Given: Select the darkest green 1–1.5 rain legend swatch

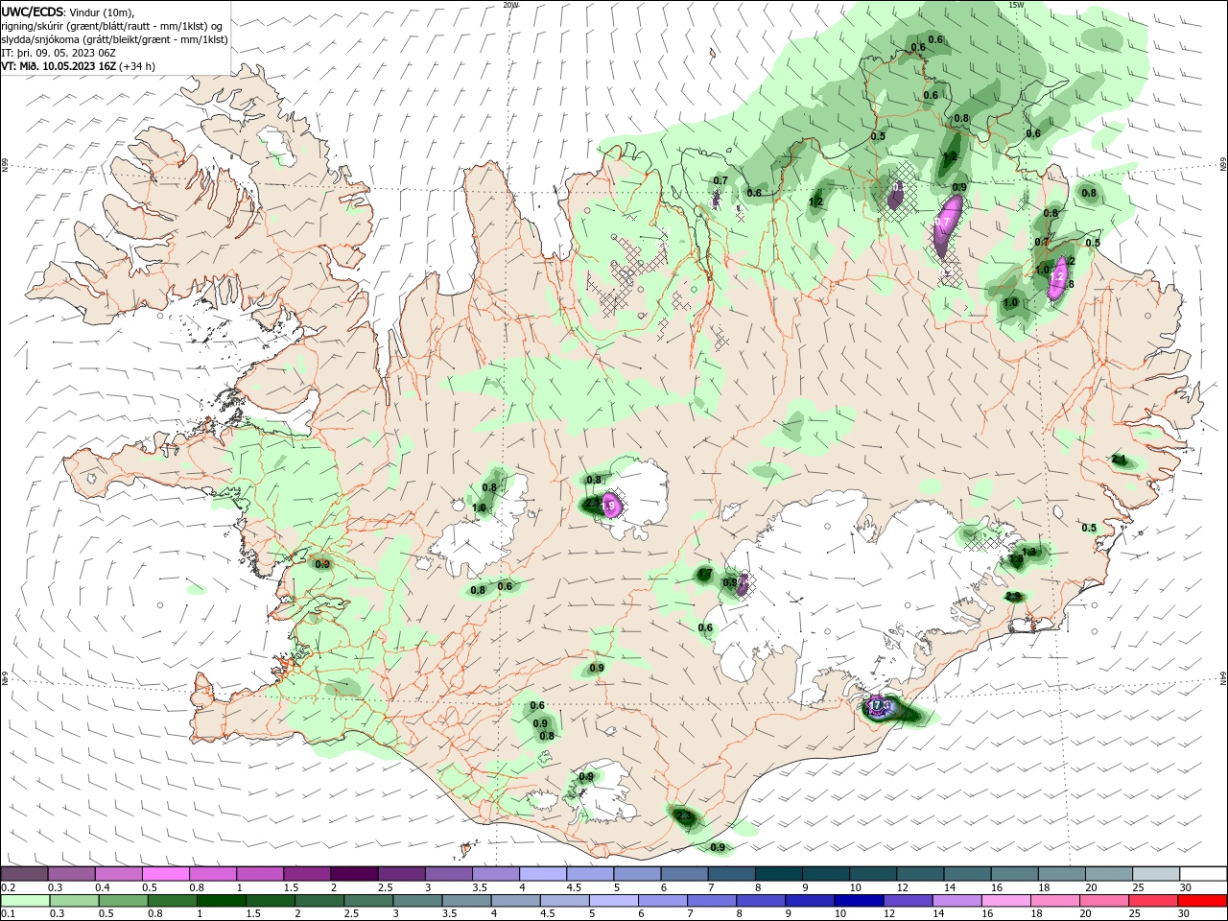Looking at the screenshot, I should [x=222, y=901].
